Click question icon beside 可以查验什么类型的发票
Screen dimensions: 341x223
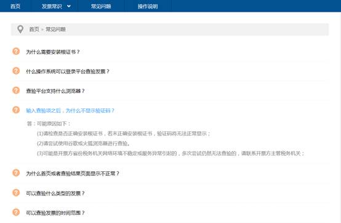(x=16, y=193)
